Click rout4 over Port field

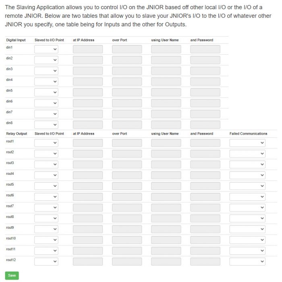[127, 176]
